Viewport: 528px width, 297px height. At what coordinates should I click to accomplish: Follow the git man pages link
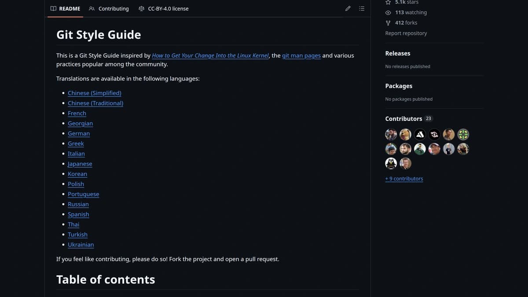pos(301,55)
